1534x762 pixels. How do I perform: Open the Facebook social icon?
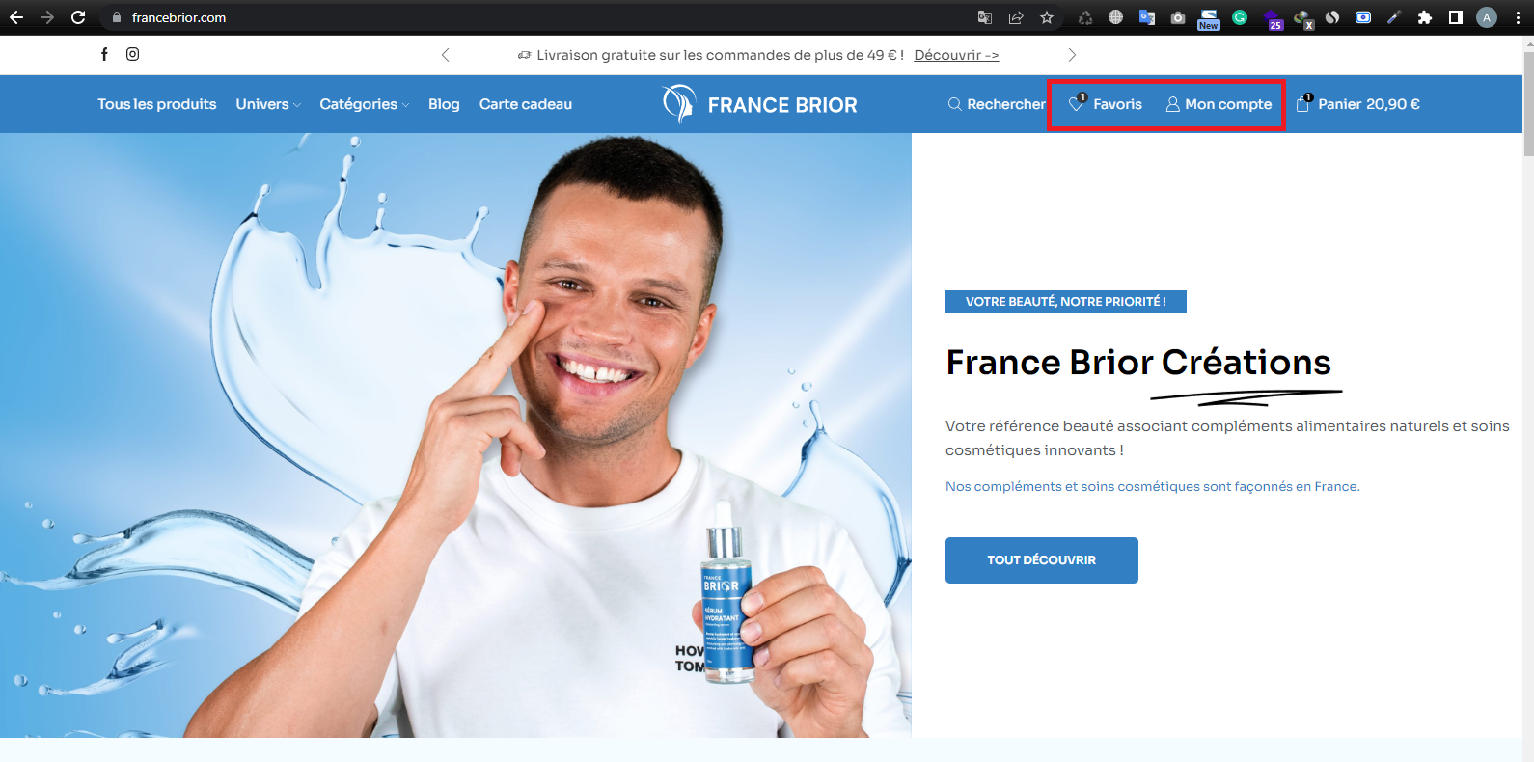point(104,54)
